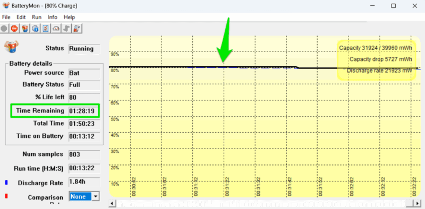Select the None comparison combo box

click(84, 197)
